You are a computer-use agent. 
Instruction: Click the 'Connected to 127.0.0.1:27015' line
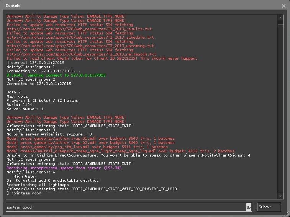point(39,84)
